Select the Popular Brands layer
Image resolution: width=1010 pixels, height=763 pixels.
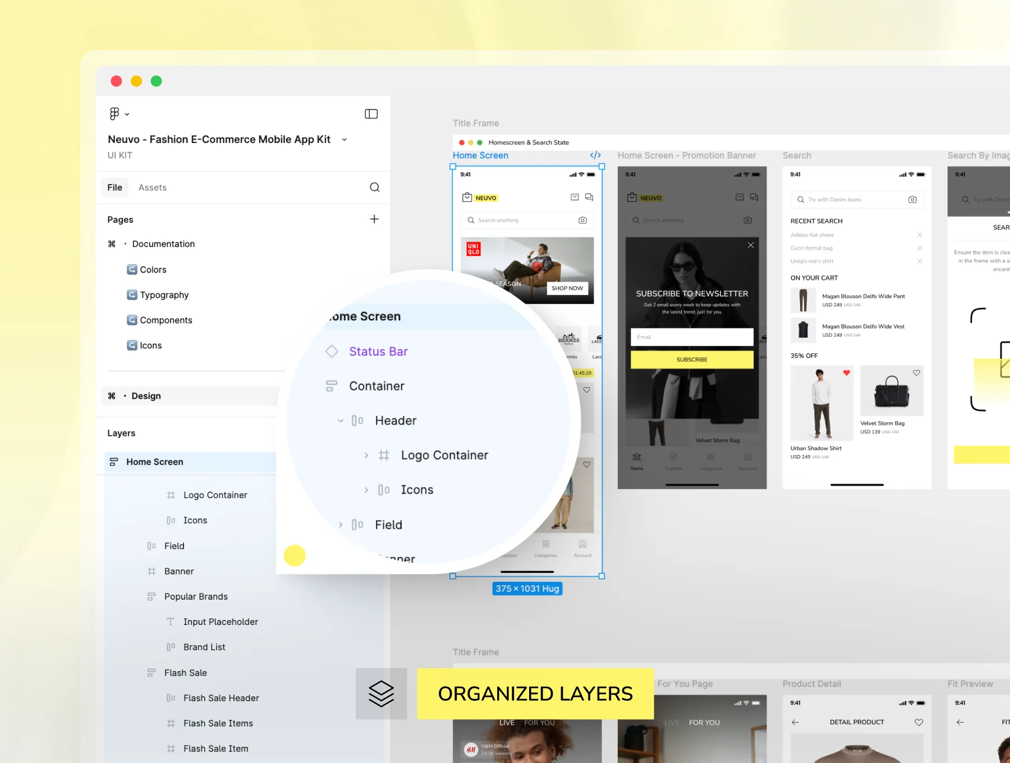[x=196, y=596]
